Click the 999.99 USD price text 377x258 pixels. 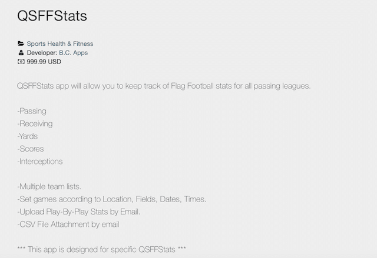(44, 62)
